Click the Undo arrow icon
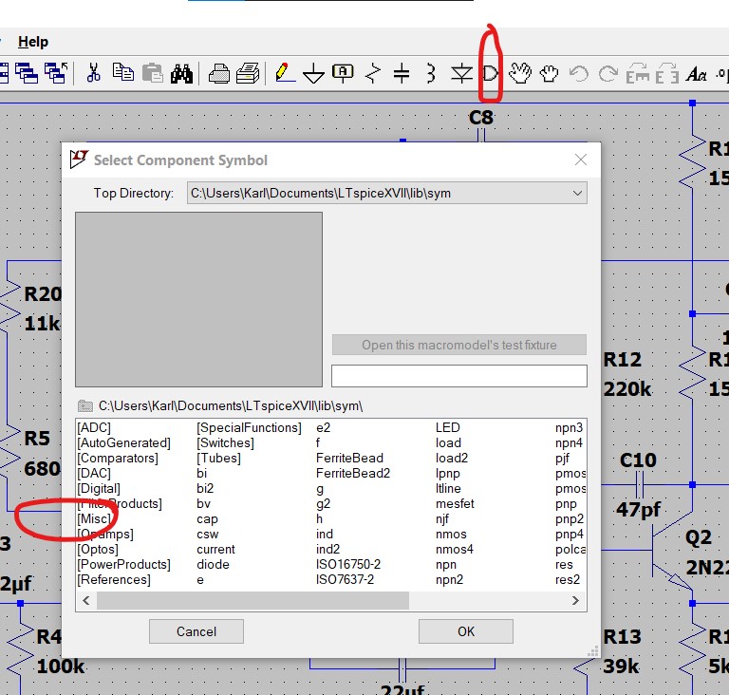The width and height of the screenshot is (729, 695). click(579, 73)
